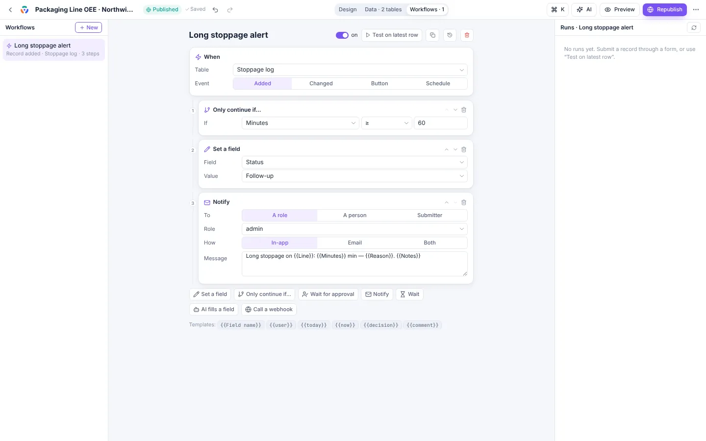This screenshot has height=441, width=706.
Task: Select In-app delivery method
Action: pos(279,243)
